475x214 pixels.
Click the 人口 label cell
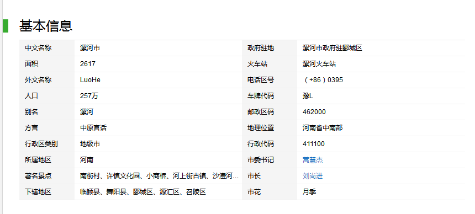click(47, 96)
